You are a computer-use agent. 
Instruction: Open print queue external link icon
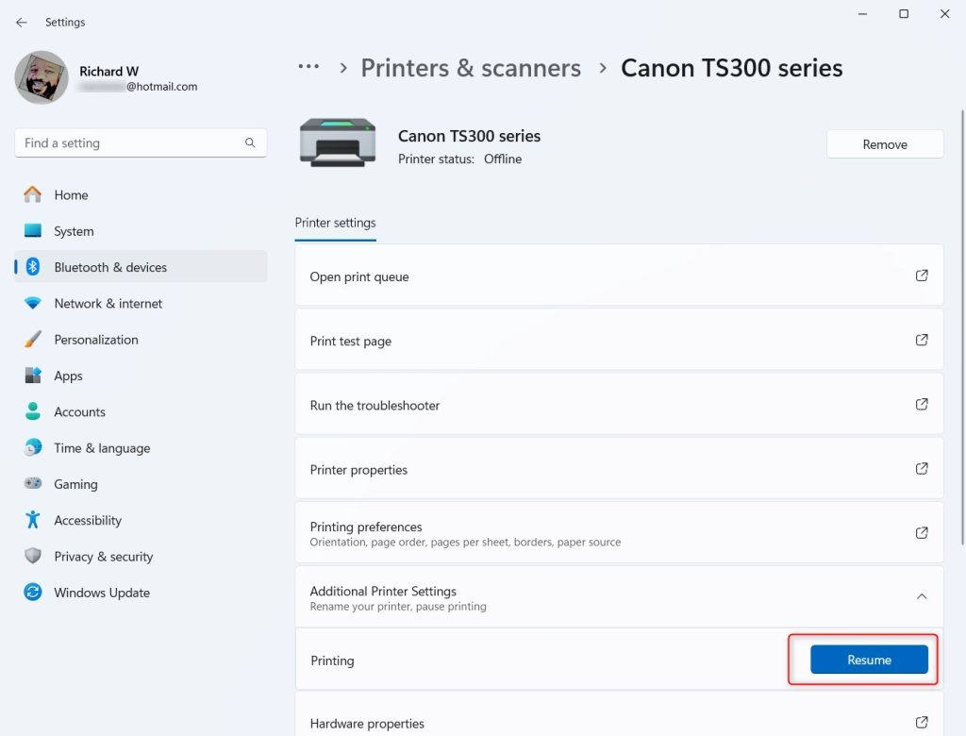[x=922, y=276]
